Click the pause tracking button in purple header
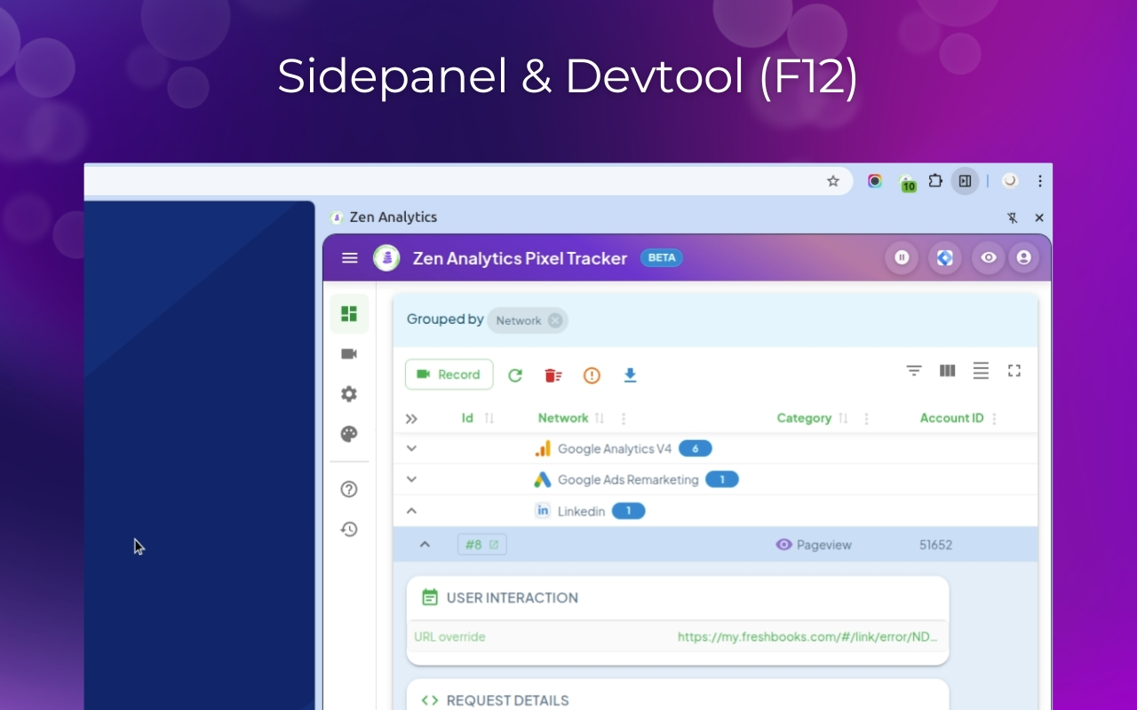Screen dimensions: 1137x710 click(902, 257)
